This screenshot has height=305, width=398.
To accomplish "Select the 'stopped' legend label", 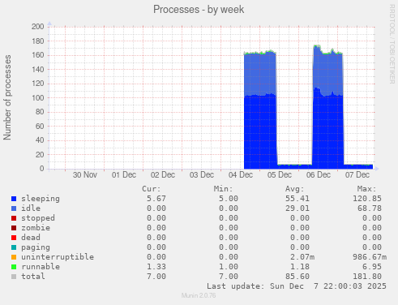I will click(38, 218).
